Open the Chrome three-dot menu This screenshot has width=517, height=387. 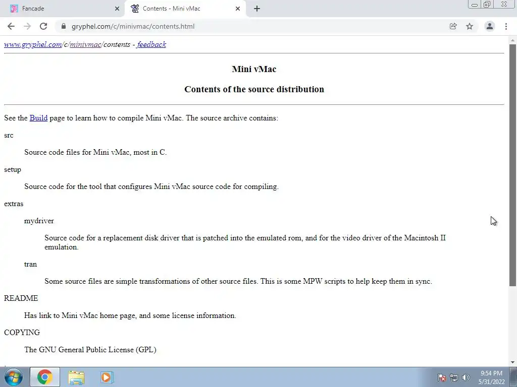506,26
